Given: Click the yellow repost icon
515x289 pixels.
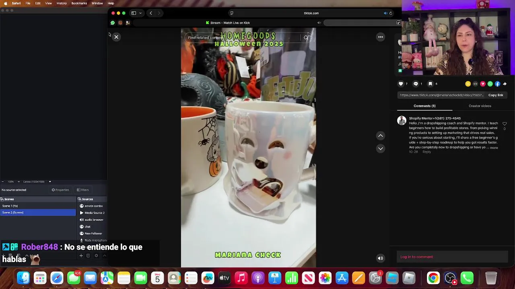Looking at the screenshot, I should tap(468, 84).
